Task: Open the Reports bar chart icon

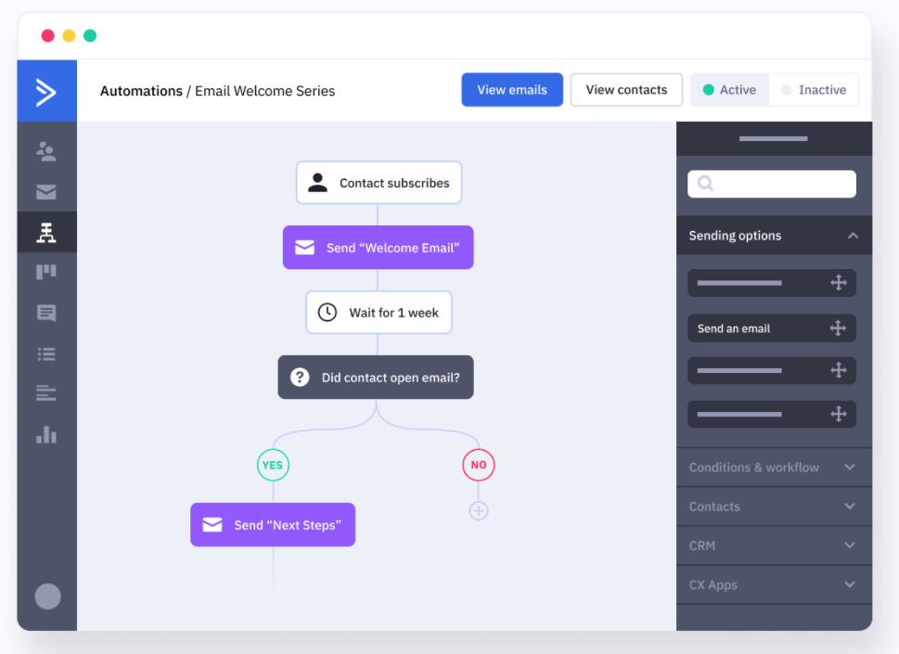Action: point(46,434)
